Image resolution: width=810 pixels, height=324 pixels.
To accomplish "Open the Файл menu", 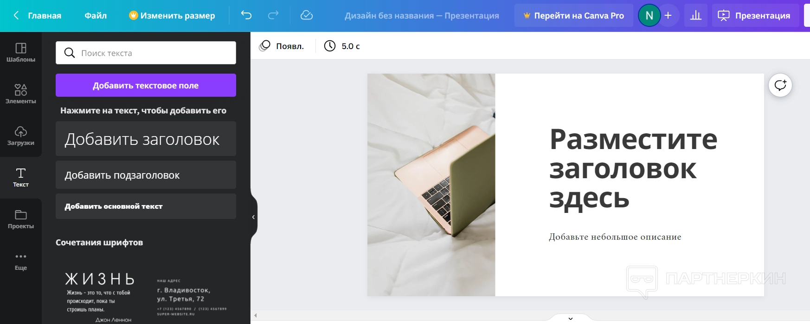I will click(x=96, y=15).
